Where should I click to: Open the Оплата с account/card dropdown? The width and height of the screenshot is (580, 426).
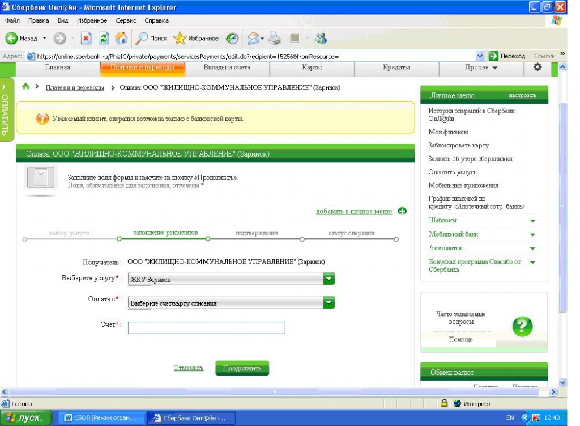(231, 303)
